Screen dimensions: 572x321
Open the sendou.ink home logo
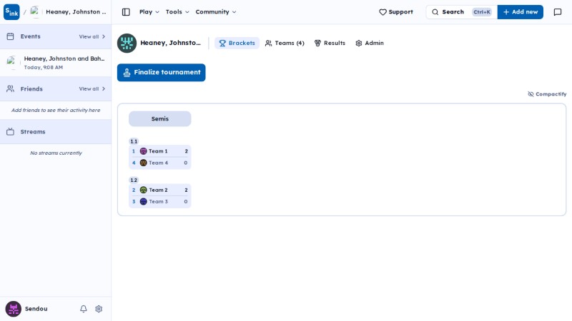click(11, 12)
